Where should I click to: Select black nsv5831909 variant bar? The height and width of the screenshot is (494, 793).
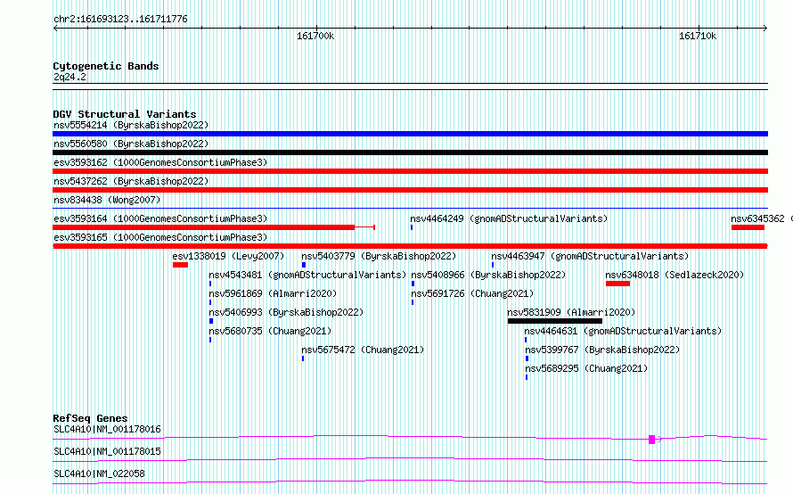tap(555, 321)
